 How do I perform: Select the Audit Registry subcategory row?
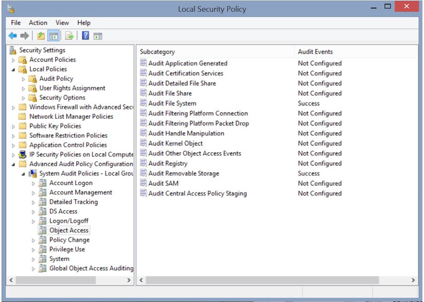pos(168,164)
